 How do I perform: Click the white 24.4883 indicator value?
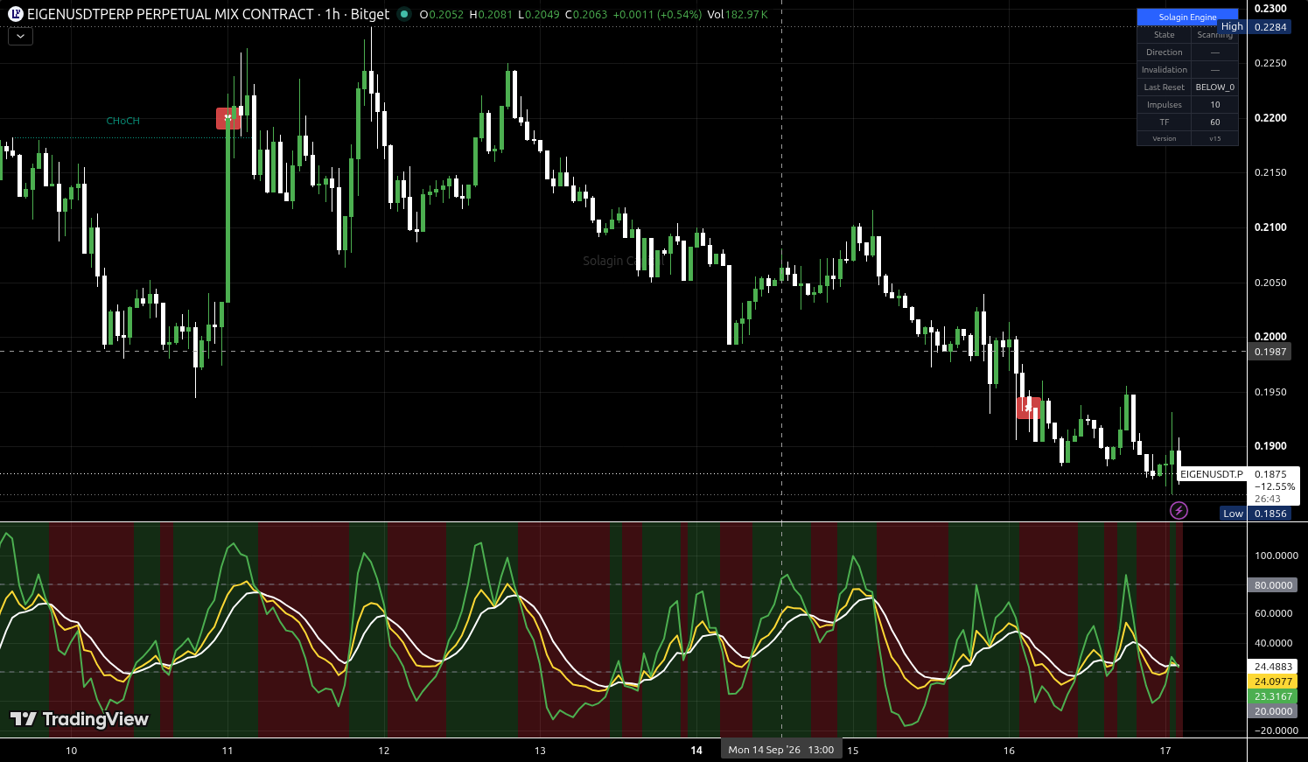1273,667
